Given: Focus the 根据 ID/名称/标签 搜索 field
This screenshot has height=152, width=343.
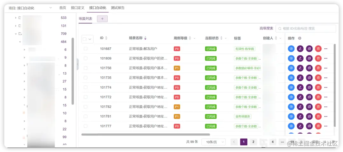Looking at the screenshot, I should (306, 28).
